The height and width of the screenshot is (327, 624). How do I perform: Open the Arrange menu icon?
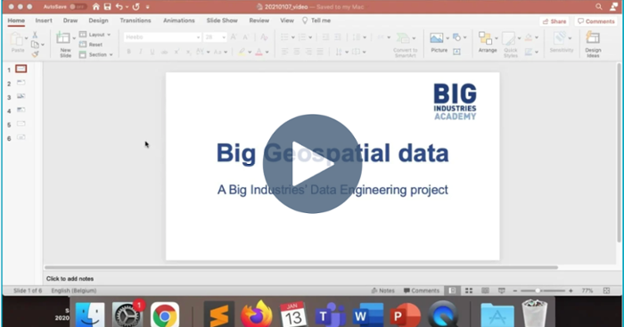pos(485,38)
